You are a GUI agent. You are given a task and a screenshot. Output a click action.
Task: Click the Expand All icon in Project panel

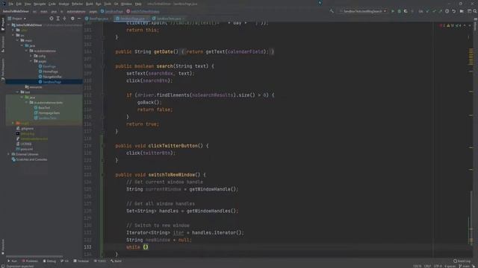[x=58, y=19]
